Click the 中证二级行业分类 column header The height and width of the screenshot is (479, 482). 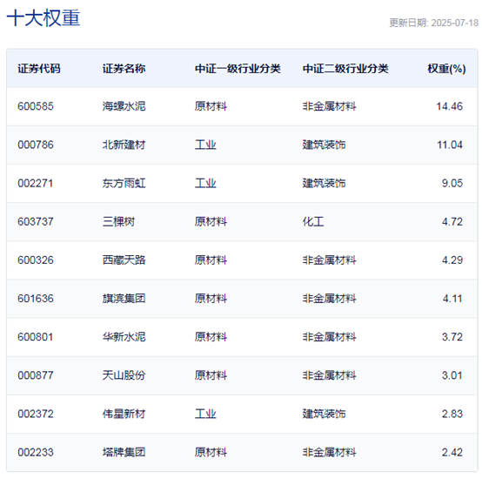(x=345, y=68)
